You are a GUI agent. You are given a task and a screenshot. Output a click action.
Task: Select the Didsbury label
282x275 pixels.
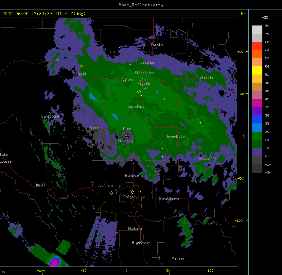(125, 141)
